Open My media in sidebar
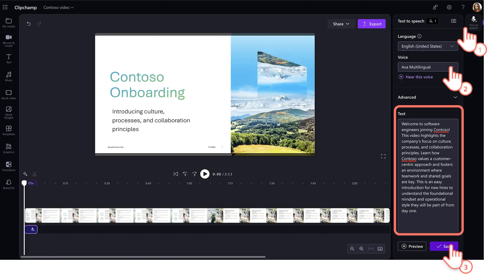This screenshot has height=274, width=487. point(9,23)
